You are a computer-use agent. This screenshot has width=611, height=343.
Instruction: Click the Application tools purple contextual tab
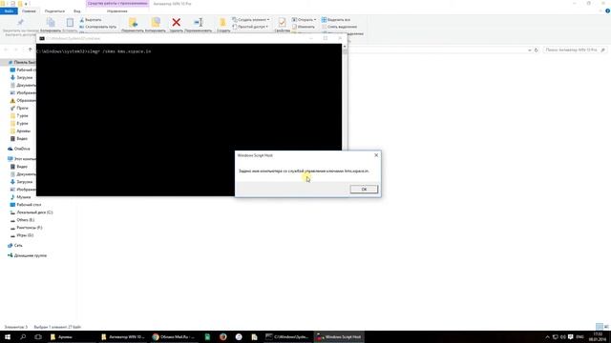click(x=117, y=4)
